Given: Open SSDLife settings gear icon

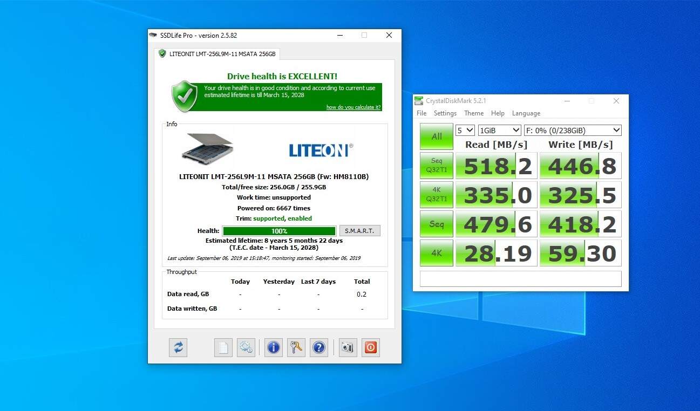Looking at the screenshot, I should (x=246, y=347).
